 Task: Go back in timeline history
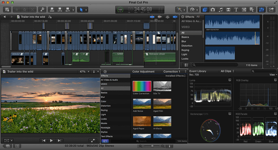click(5, 17)
